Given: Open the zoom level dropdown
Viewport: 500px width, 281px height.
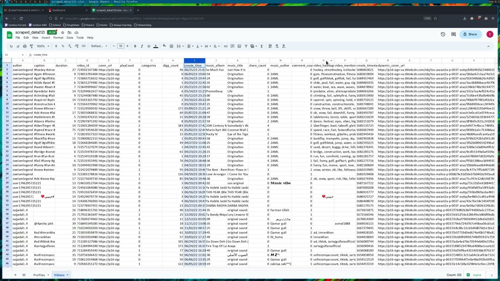Looking at the screenshot, I should point(42,46).
